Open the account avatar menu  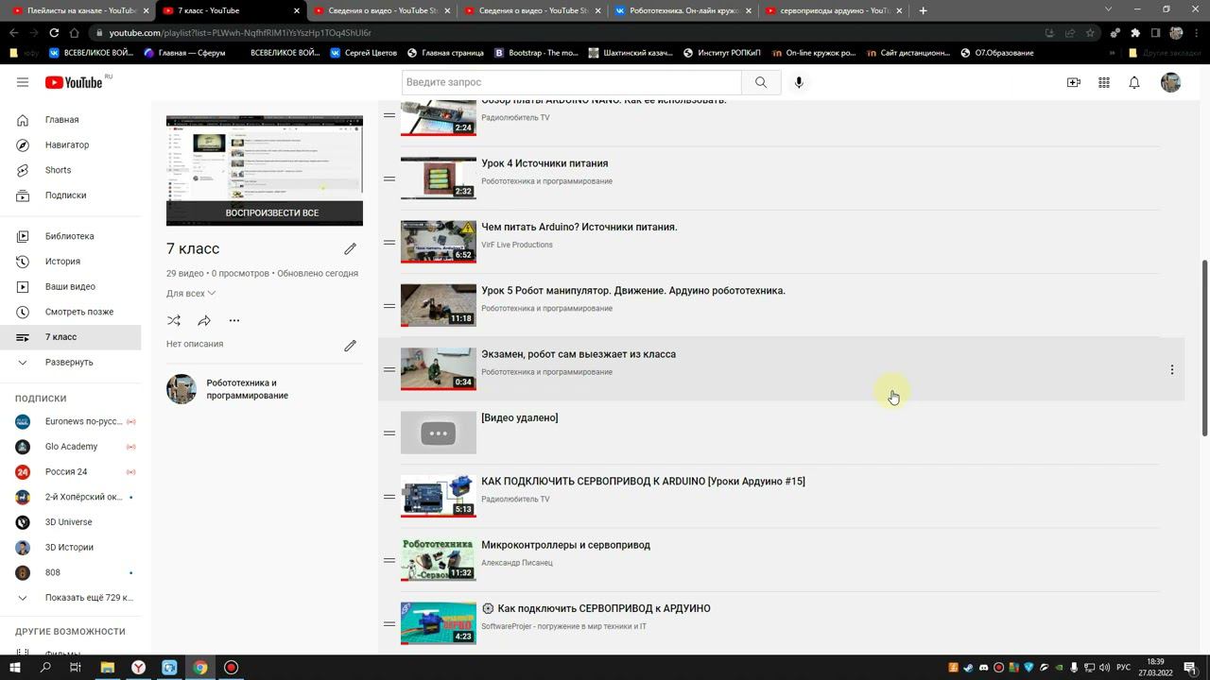1170,82
